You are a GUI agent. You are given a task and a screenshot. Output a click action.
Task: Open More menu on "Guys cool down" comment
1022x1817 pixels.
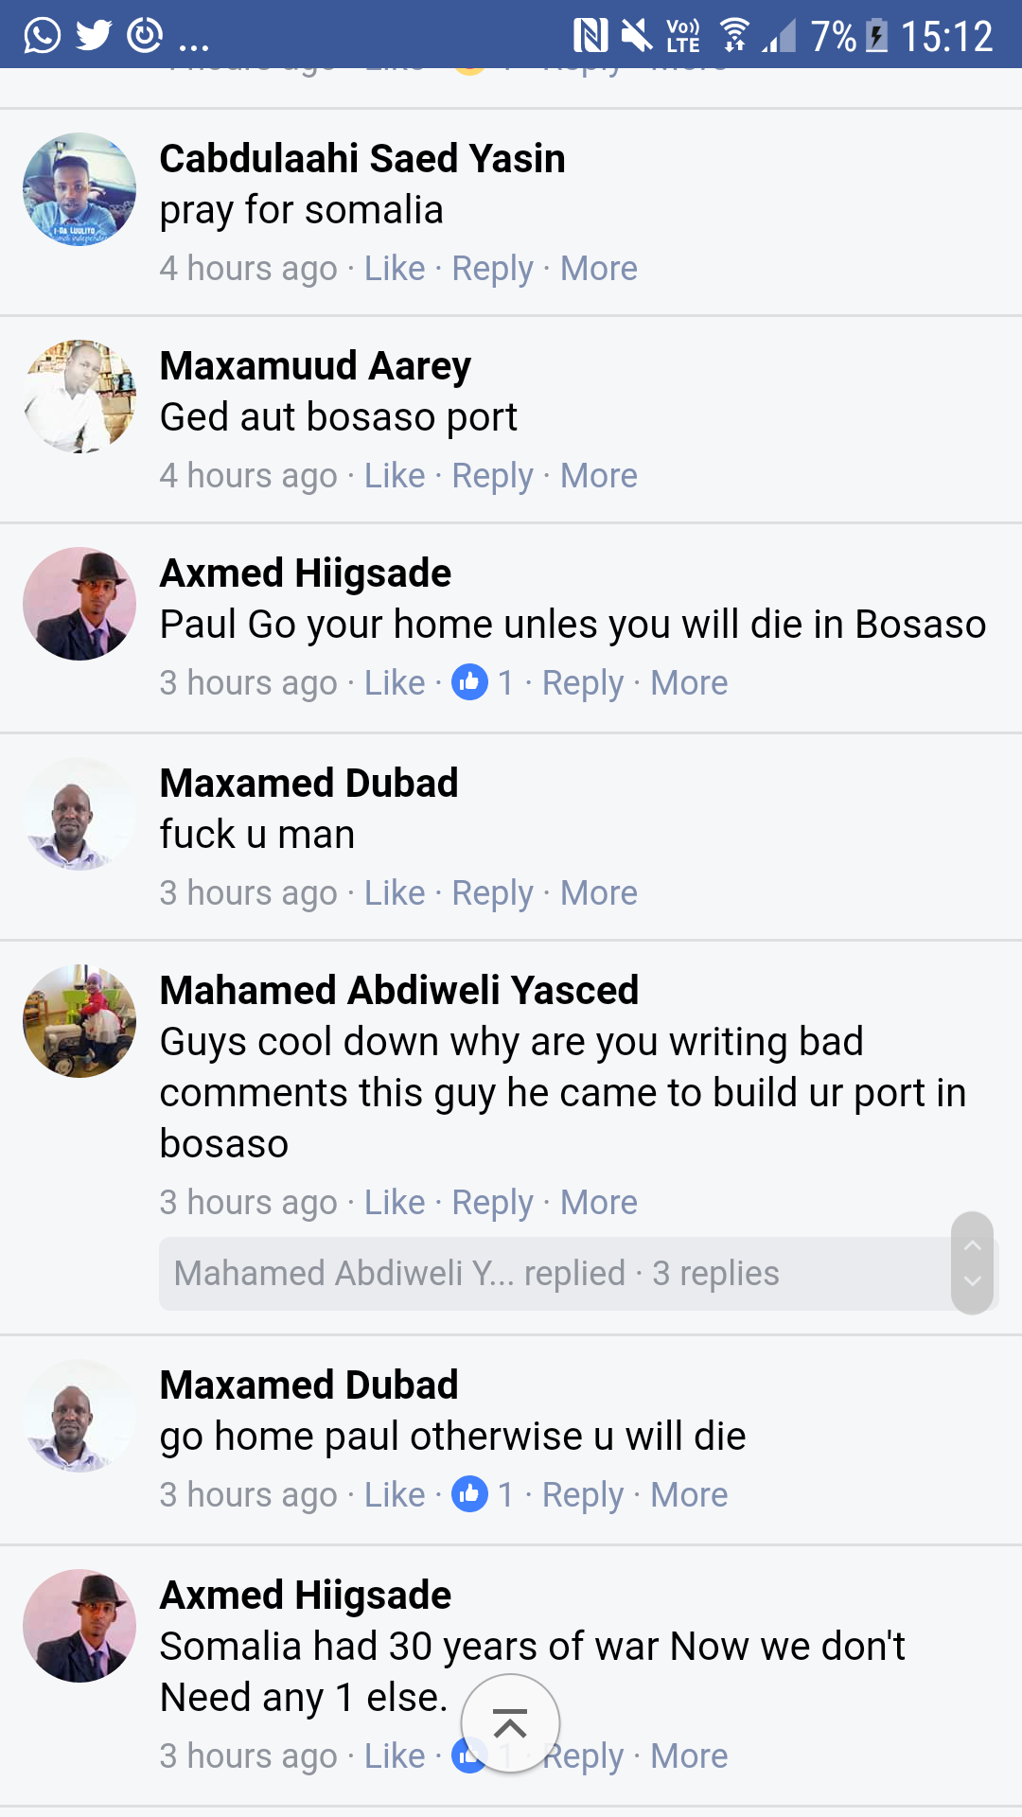point(599,1202)
